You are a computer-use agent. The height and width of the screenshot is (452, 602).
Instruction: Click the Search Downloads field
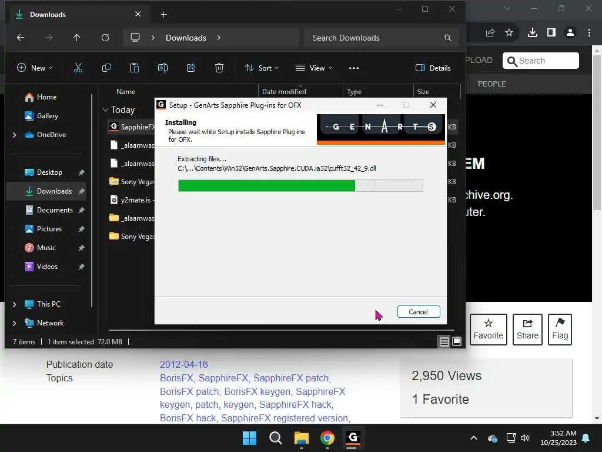[x=381, y=38]
